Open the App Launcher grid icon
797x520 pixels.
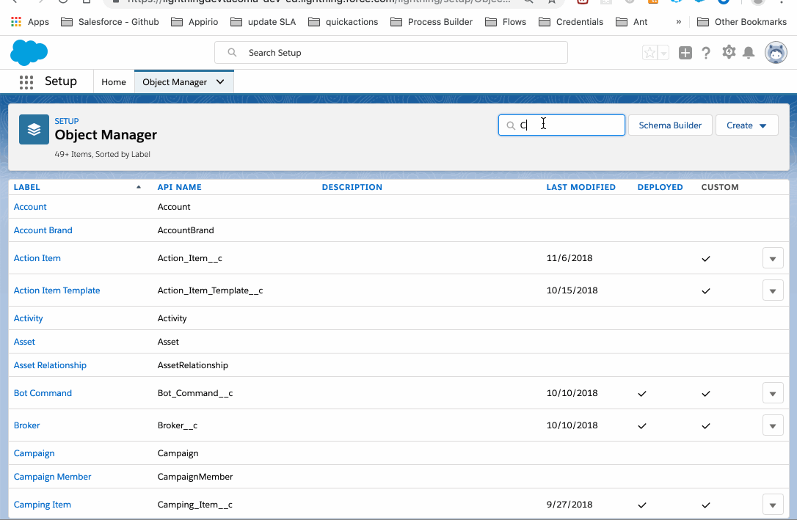point(26,81)
